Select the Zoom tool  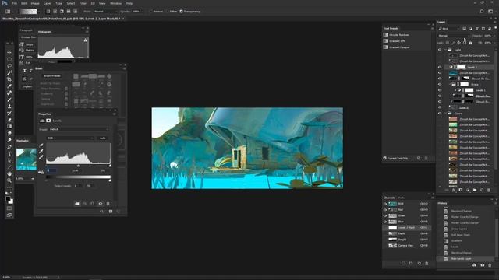click(x=9, y=180)
